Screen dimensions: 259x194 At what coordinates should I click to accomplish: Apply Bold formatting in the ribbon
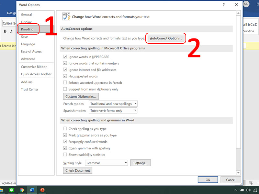[x=5, y=31]
